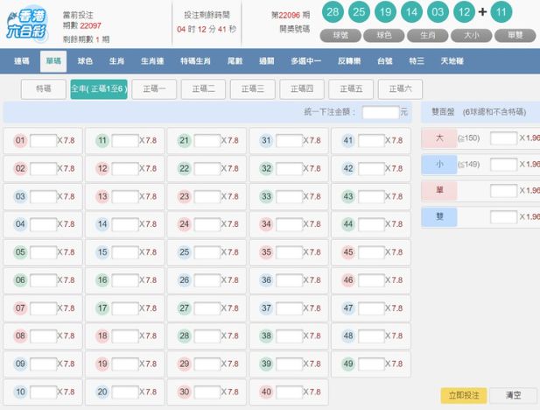
Task: Click the 清空 clear button
Action: click(x=513, y=395)
